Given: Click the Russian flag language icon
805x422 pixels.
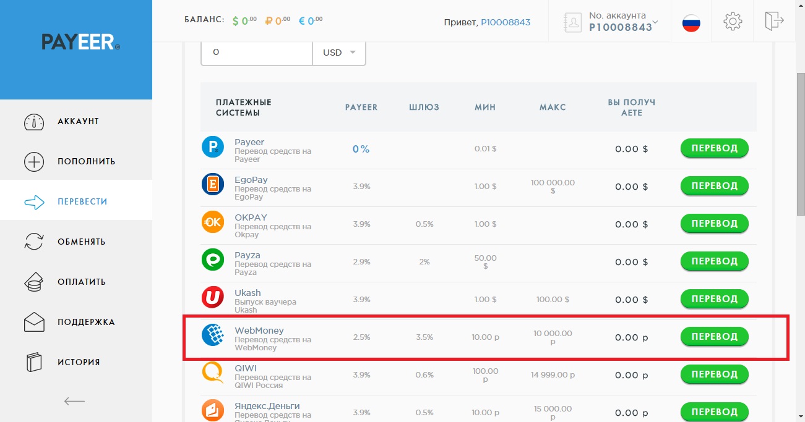Looking at the screenshot, I should coord(691,23).
